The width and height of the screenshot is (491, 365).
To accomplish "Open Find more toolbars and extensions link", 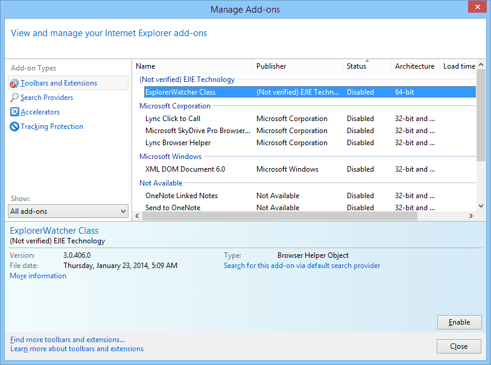I will [68, 340].
